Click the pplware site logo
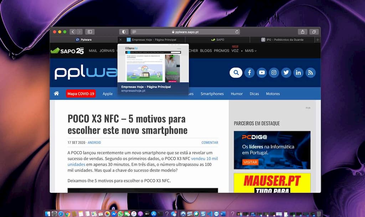This screenshot has width=365, height=217. [x=86, y=72]
